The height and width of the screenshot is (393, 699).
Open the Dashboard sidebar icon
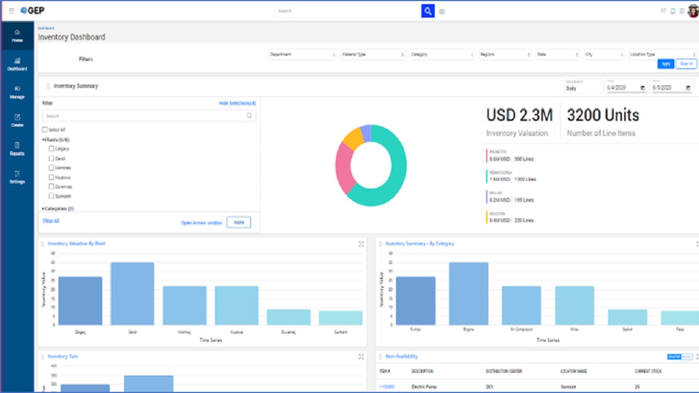click(x=17, y=64)
